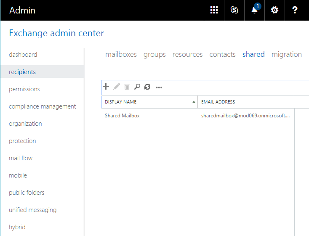Screen dimensions: 309x236
Task: Click the sharedmailbox@mod069 email address cell
Action: tap(245, 116)
